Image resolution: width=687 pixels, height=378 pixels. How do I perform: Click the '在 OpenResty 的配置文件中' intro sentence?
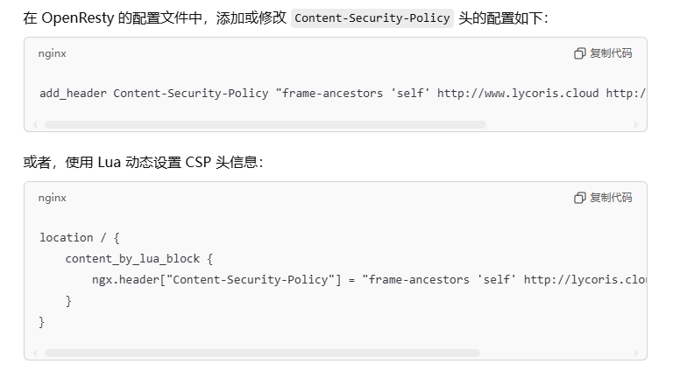286,17
